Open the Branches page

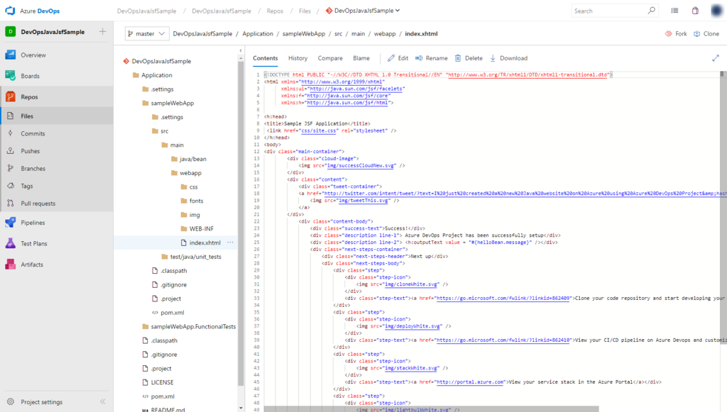[x=33, y=169]
